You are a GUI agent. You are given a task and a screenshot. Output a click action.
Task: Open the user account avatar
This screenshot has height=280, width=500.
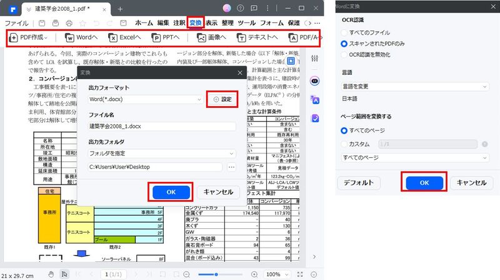[227, 8]
